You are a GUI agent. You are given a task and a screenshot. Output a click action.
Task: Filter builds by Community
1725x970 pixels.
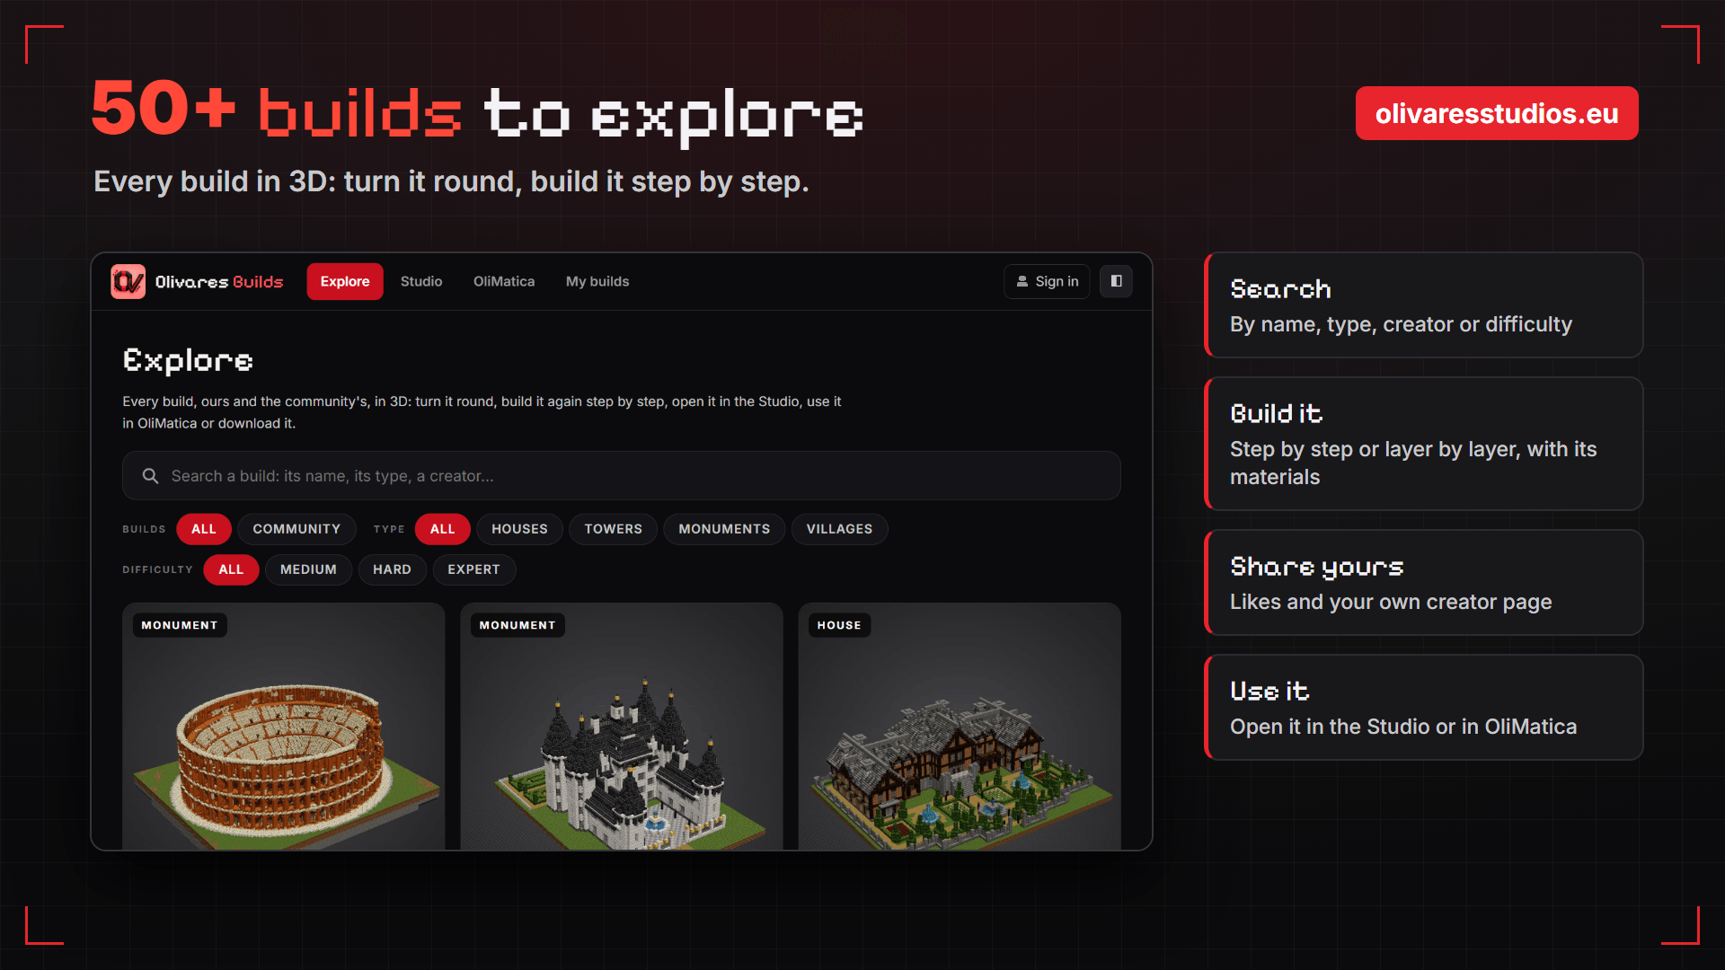[x=296, y=529]
